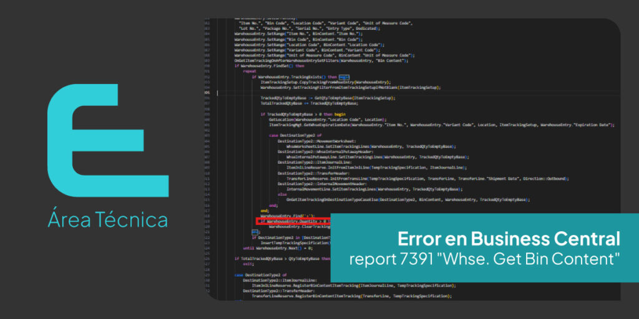Viewport: 639px width, 319px height.
Task: Click the "if TotalTrackedQtyBase > QtyToEmptyBase" line
Action: pyautogui.click(x=283, y=258)
